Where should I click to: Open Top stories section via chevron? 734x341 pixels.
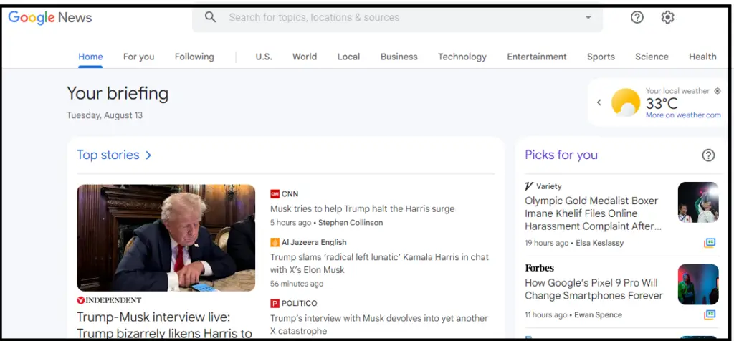coord(148,155)
